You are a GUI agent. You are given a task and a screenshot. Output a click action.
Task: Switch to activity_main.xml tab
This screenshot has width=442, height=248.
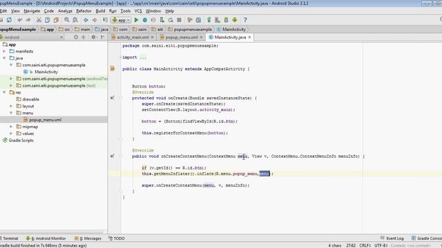[x=133, y=37]
